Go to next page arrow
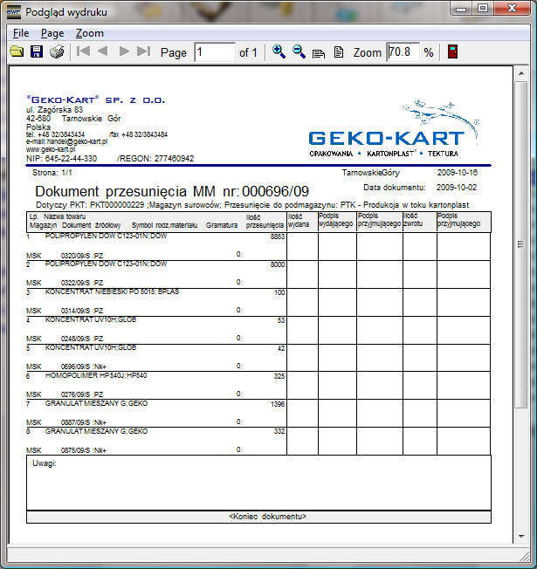Viewport: 537px width, 569px height. click(x=124, y=52)
